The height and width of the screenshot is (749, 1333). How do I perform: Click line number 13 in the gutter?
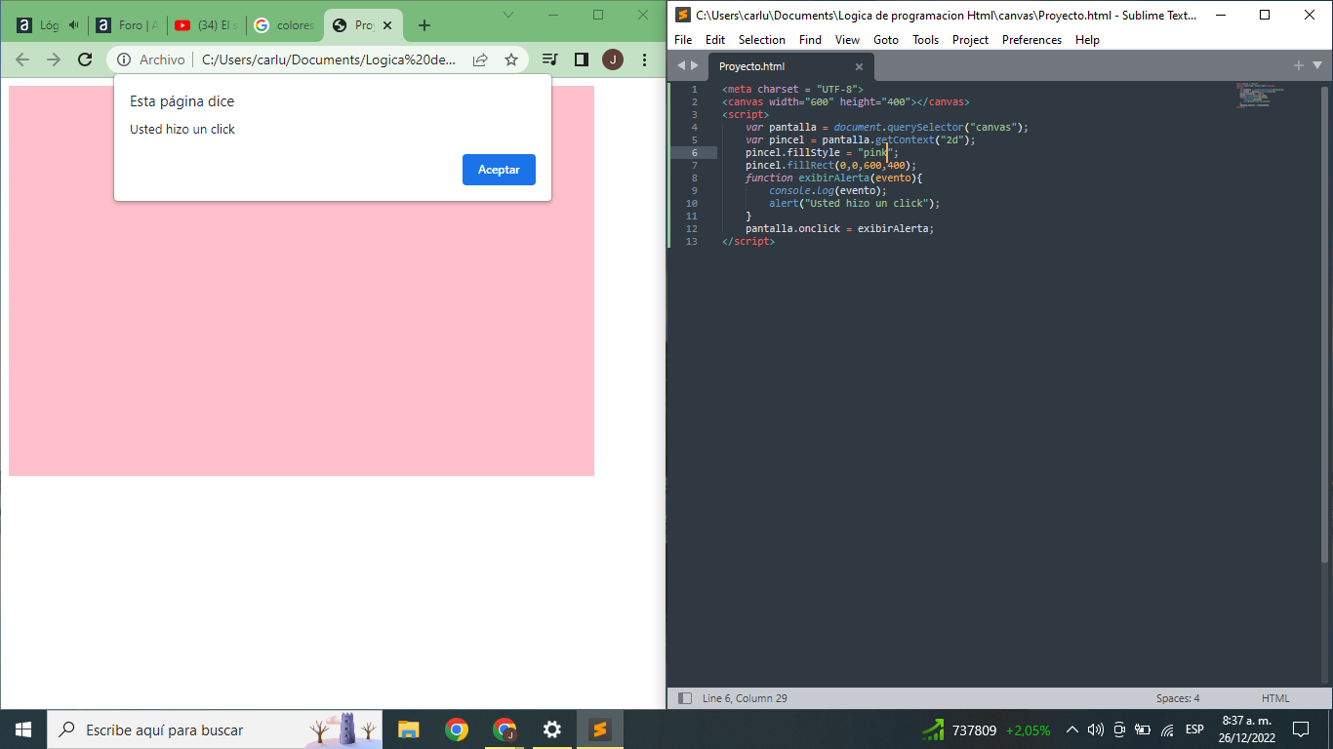[692, 241]
